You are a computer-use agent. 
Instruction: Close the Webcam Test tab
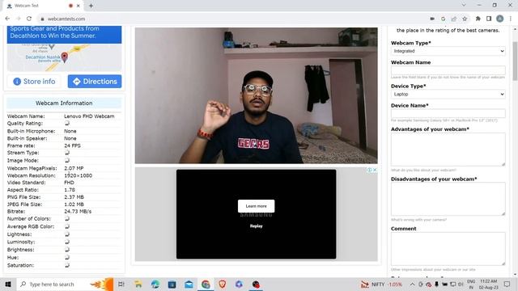point(79,6)
